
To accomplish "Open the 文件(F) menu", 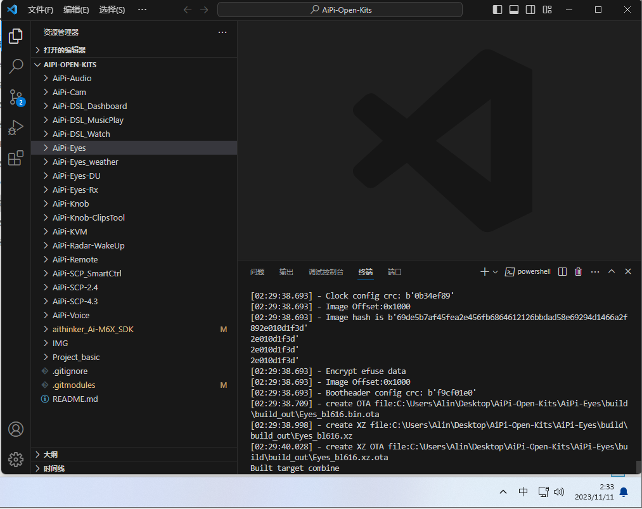I will click(40, 10).
